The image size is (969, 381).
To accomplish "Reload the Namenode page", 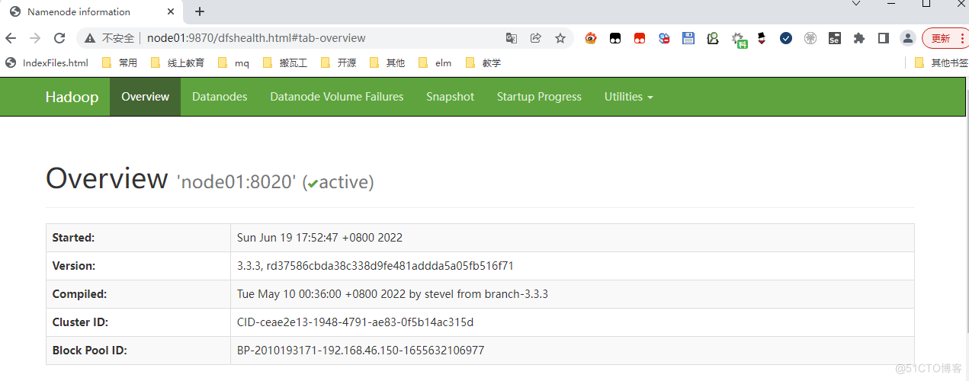I will point(59,38).
